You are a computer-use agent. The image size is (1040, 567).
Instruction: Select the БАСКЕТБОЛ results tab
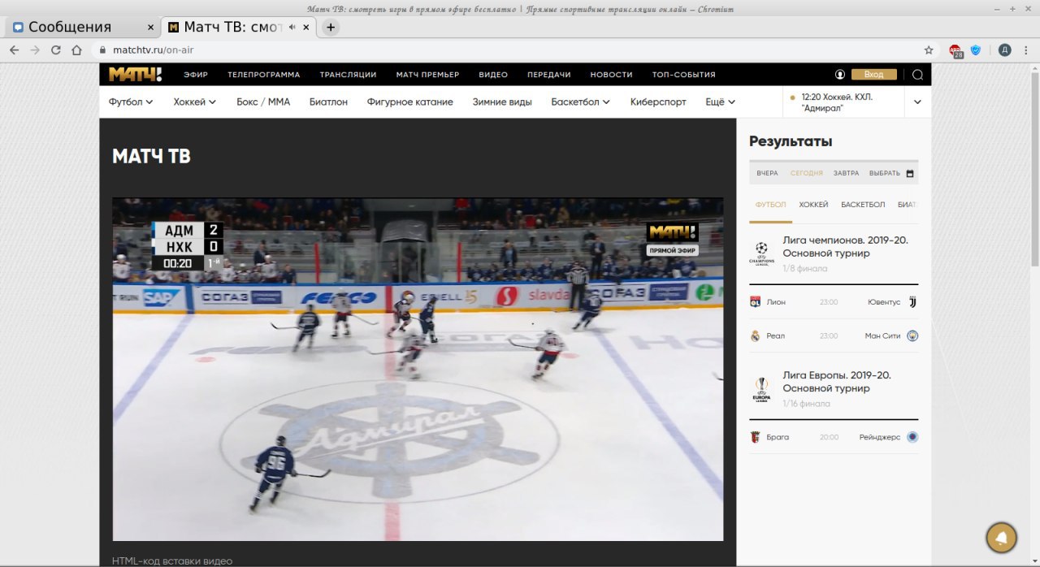[863, 205]
